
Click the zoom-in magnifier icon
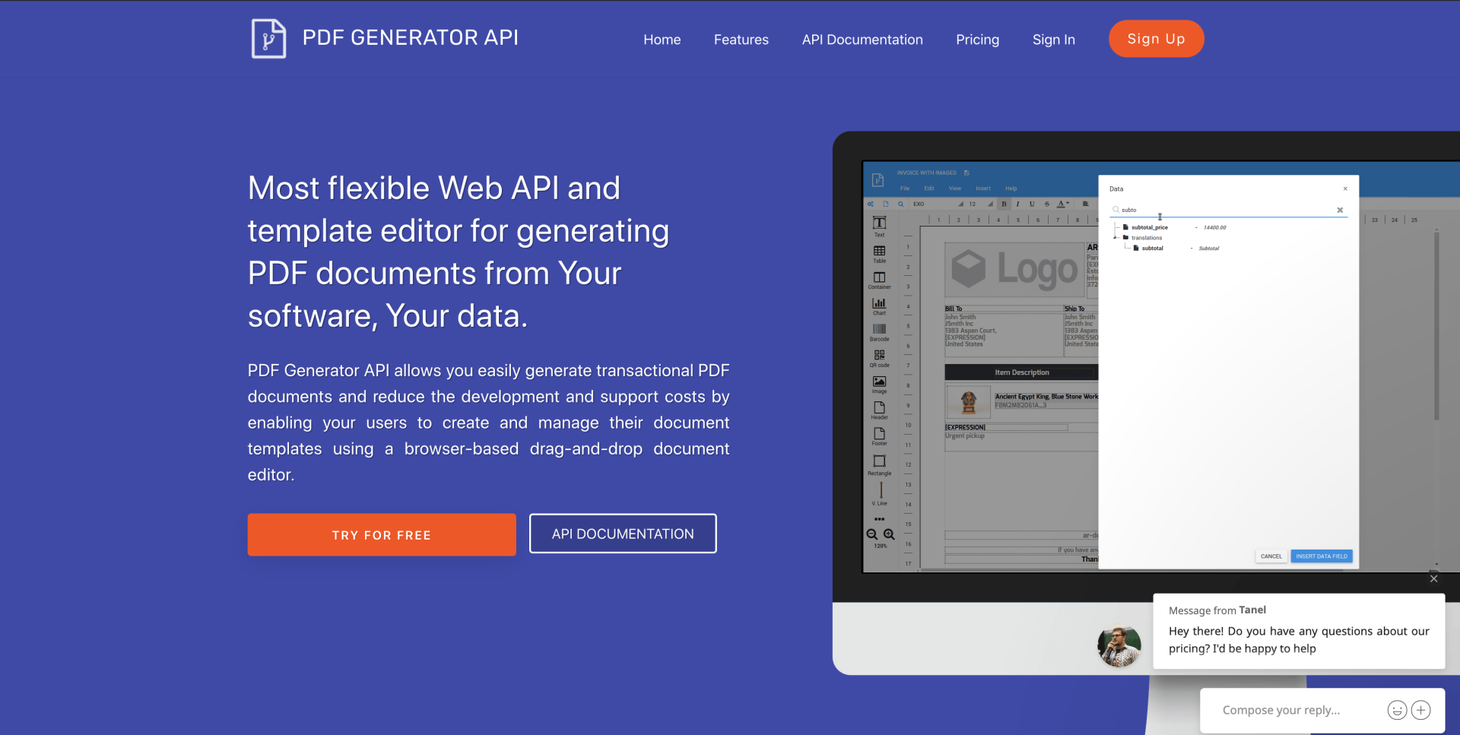[889, 534]
